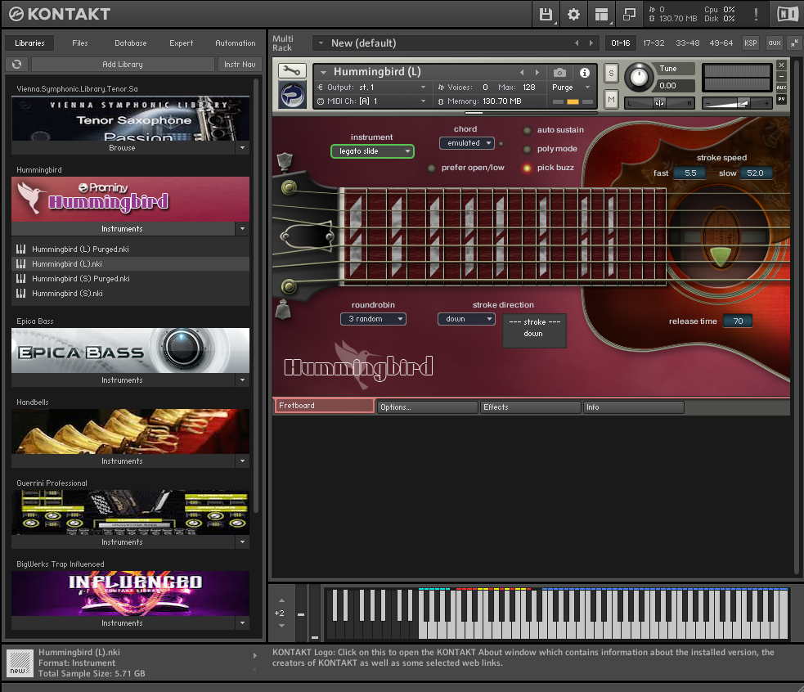Screen dimensions: 804x692
Task: Click the rack header minimize icon
Action: pyautogui.click(x=794, y=43)
